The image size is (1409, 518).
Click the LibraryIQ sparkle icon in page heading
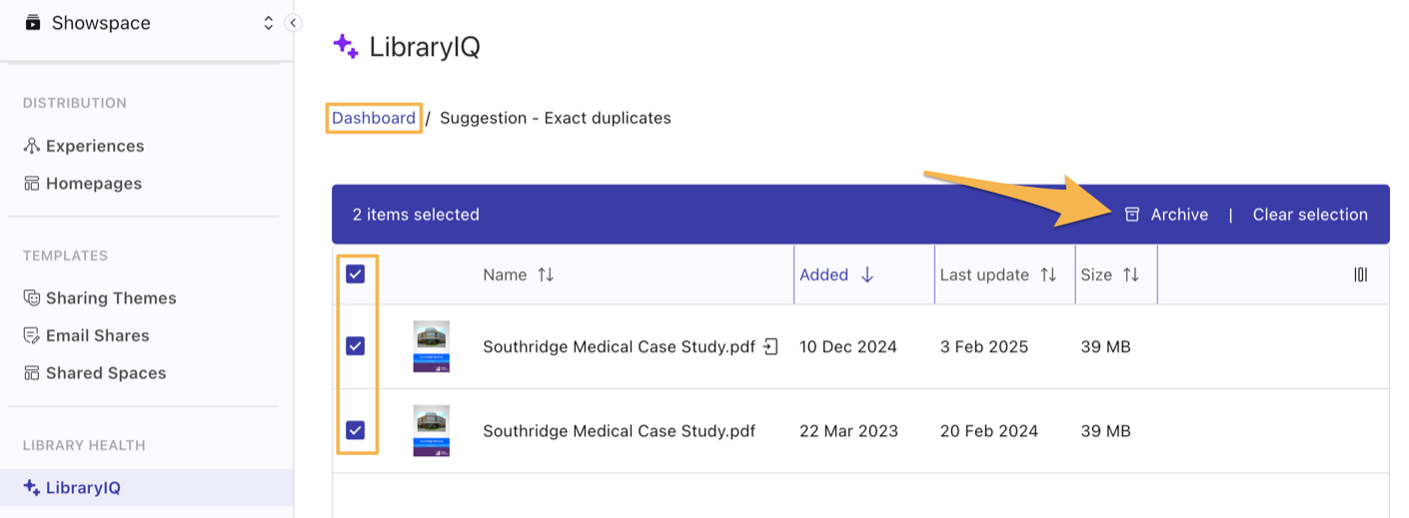346,46
